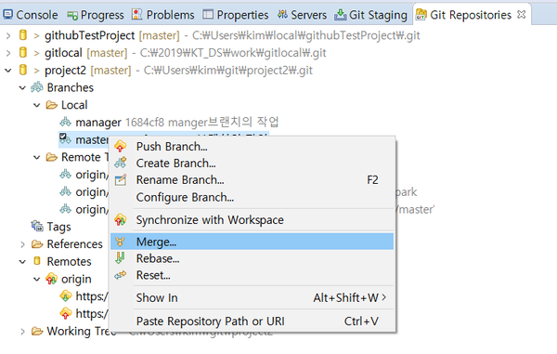This screenshot has height=354, width=557.
Task: Select the push URL icon under origin
Action: click(x=66, y=313)
